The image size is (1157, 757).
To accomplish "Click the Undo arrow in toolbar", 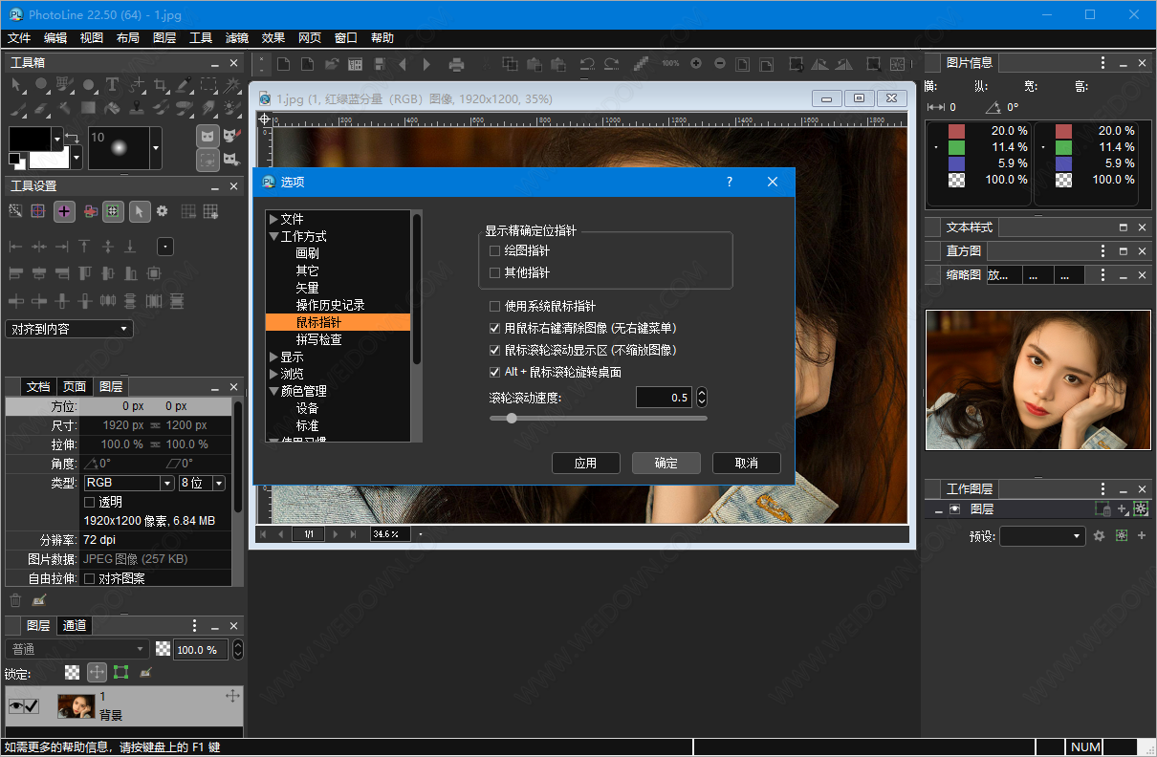I will pyautogui.click(x=587, y=64).
